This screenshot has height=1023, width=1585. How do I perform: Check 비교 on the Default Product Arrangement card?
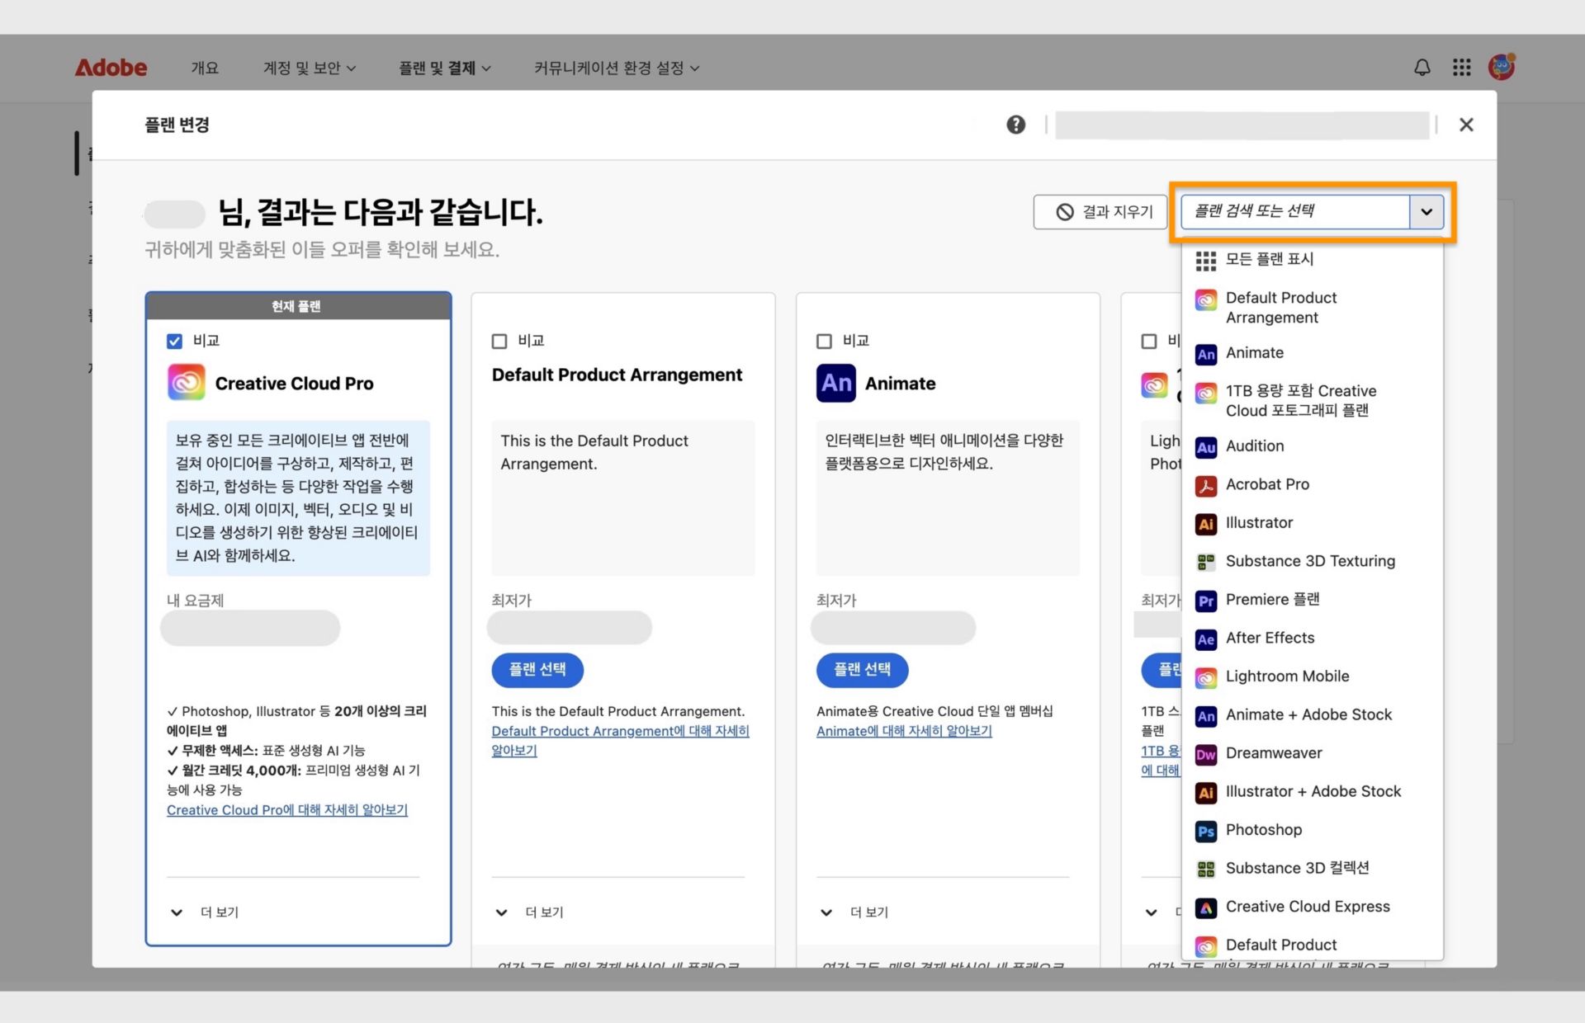click(499, 341)
